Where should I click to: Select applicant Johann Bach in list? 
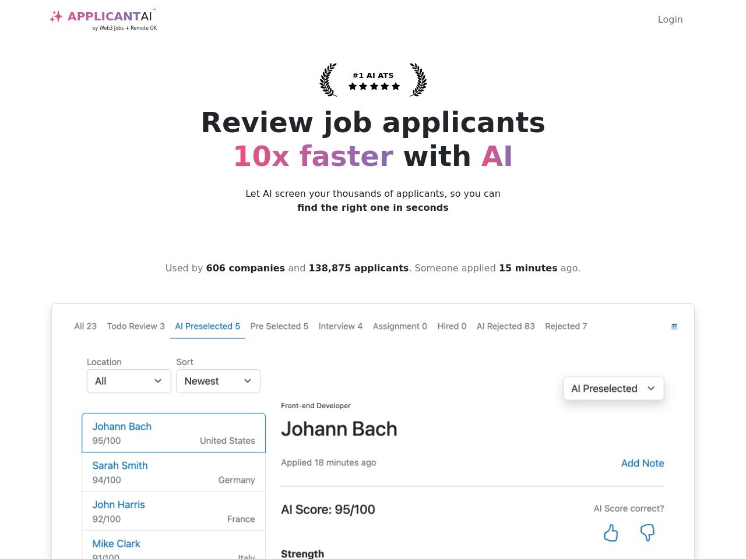(174, 433)
